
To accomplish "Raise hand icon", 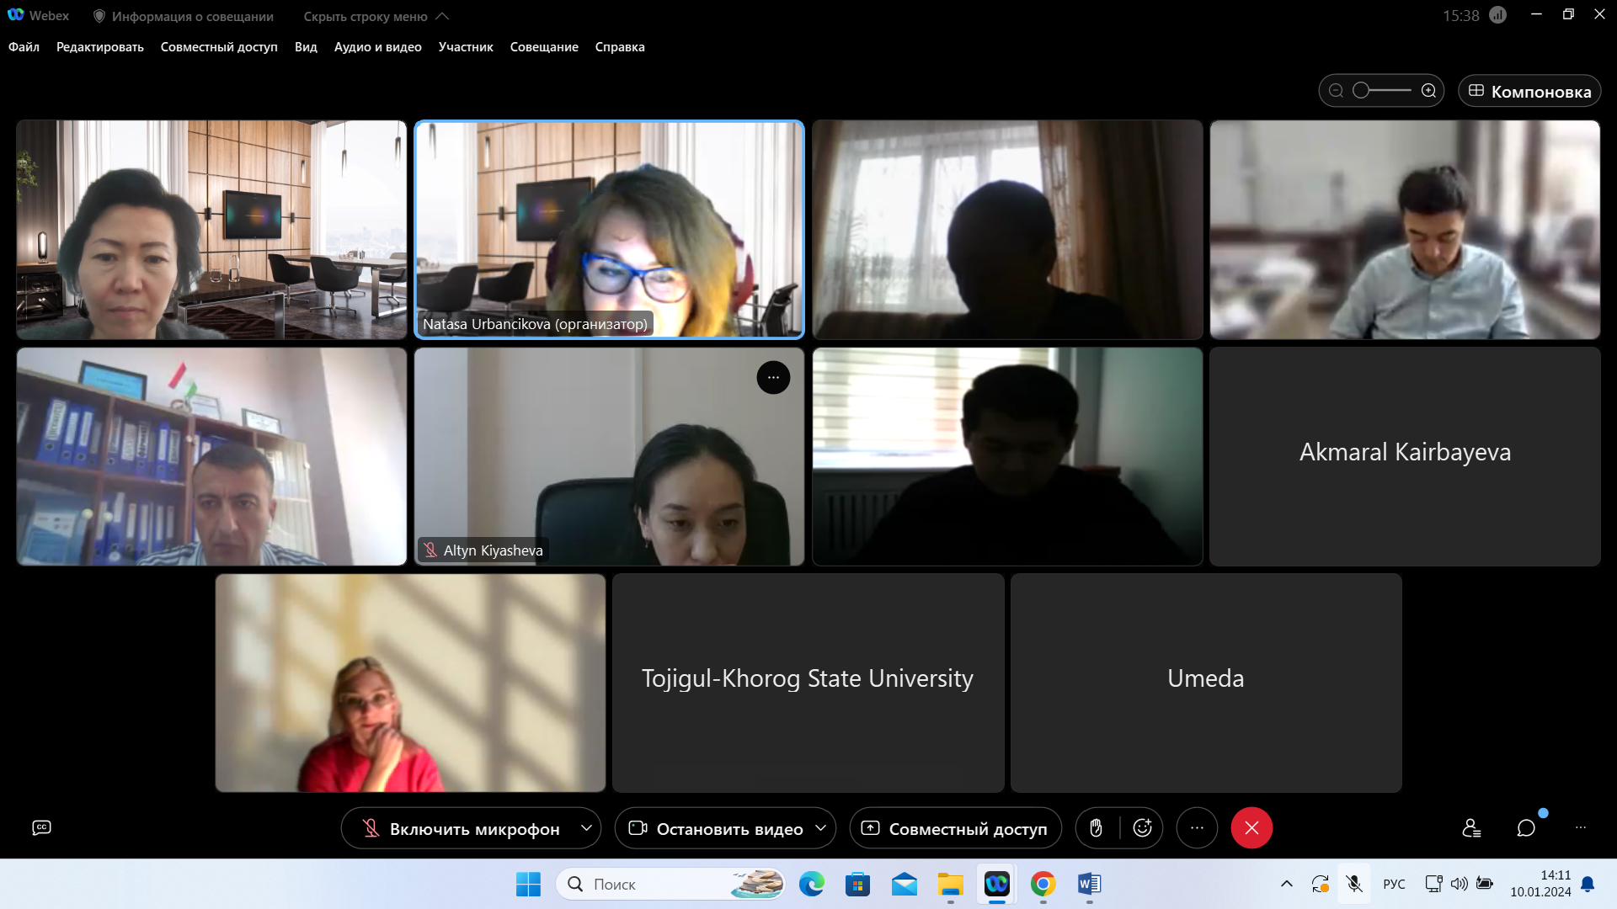I will coord(1096,829).
